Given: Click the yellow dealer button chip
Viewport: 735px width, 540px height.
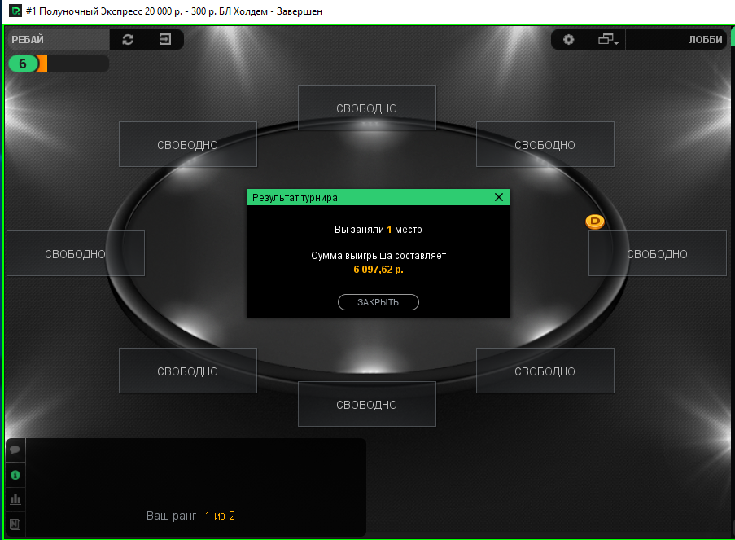Looking at the screenshot, I should tap(595, 222).
